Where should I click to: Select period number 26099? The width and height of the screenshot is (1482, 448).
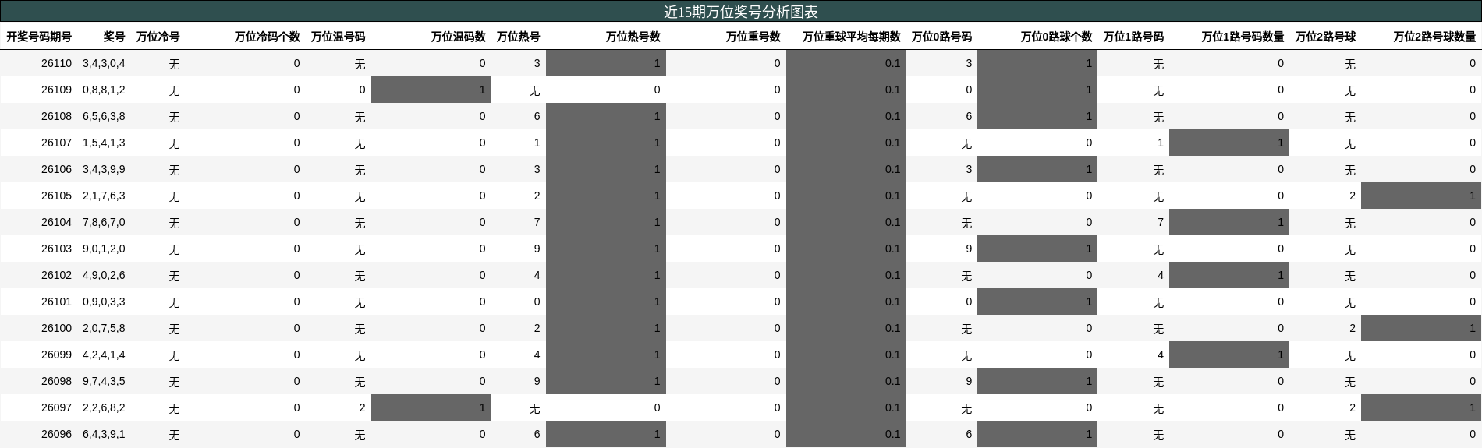pos(56,355)
